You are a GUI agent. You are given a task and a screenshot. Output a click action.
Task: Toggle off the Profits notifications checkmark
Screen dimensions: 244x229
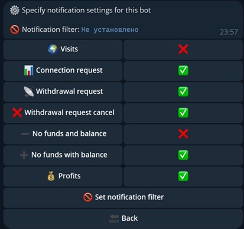183,176
